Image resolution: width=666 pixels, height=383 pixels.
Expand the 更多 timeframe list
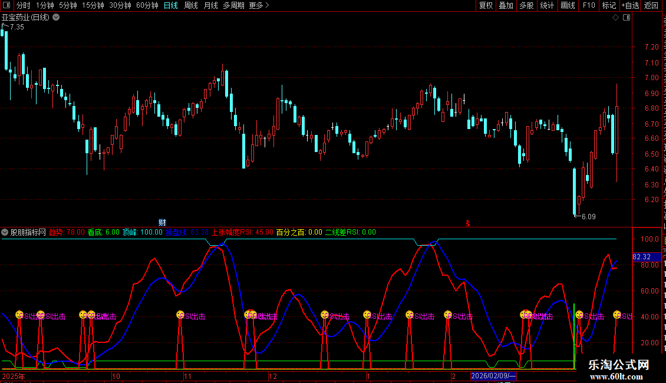pyautogui.click(x=259, y=5)
